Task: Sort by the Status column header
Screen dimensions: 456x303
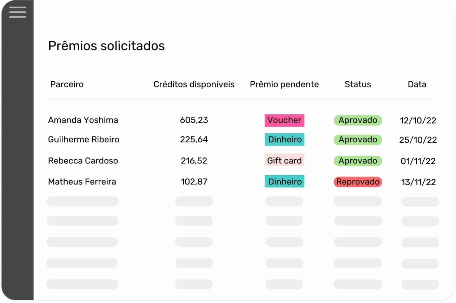Action: (357, 84)
